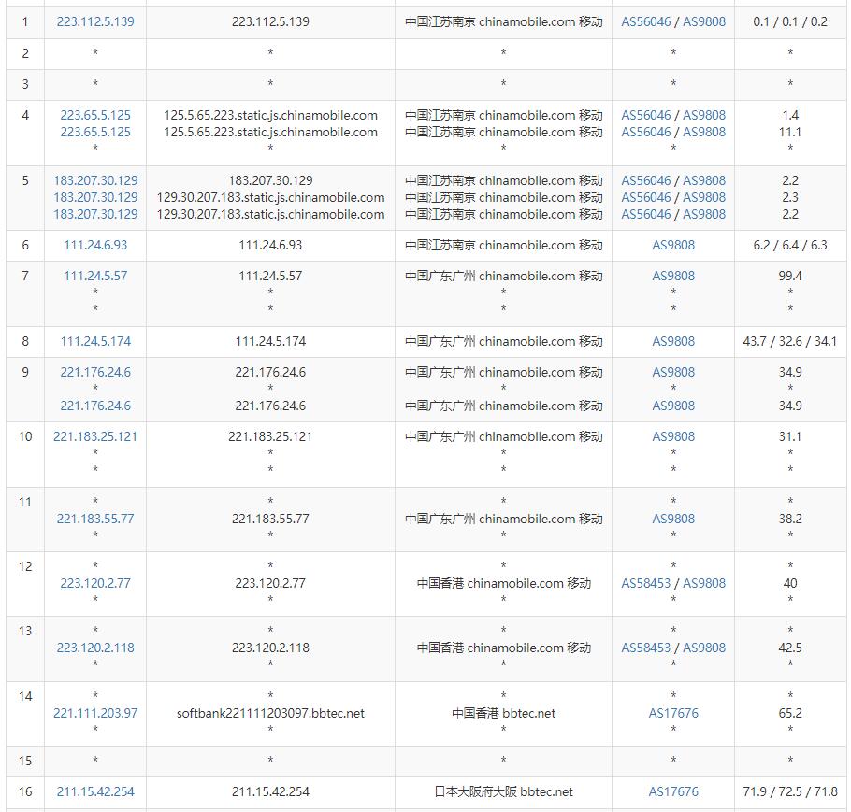
Task: Open 183.207.30.129 link on the 2.3 ms line
Action: click(x=95, y=197)
